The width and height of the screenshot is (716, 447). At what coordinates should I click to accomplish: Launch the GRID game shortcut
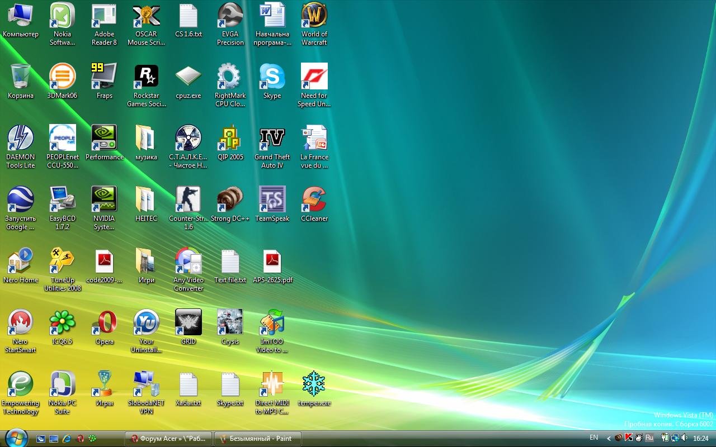[x=189, y=322]
